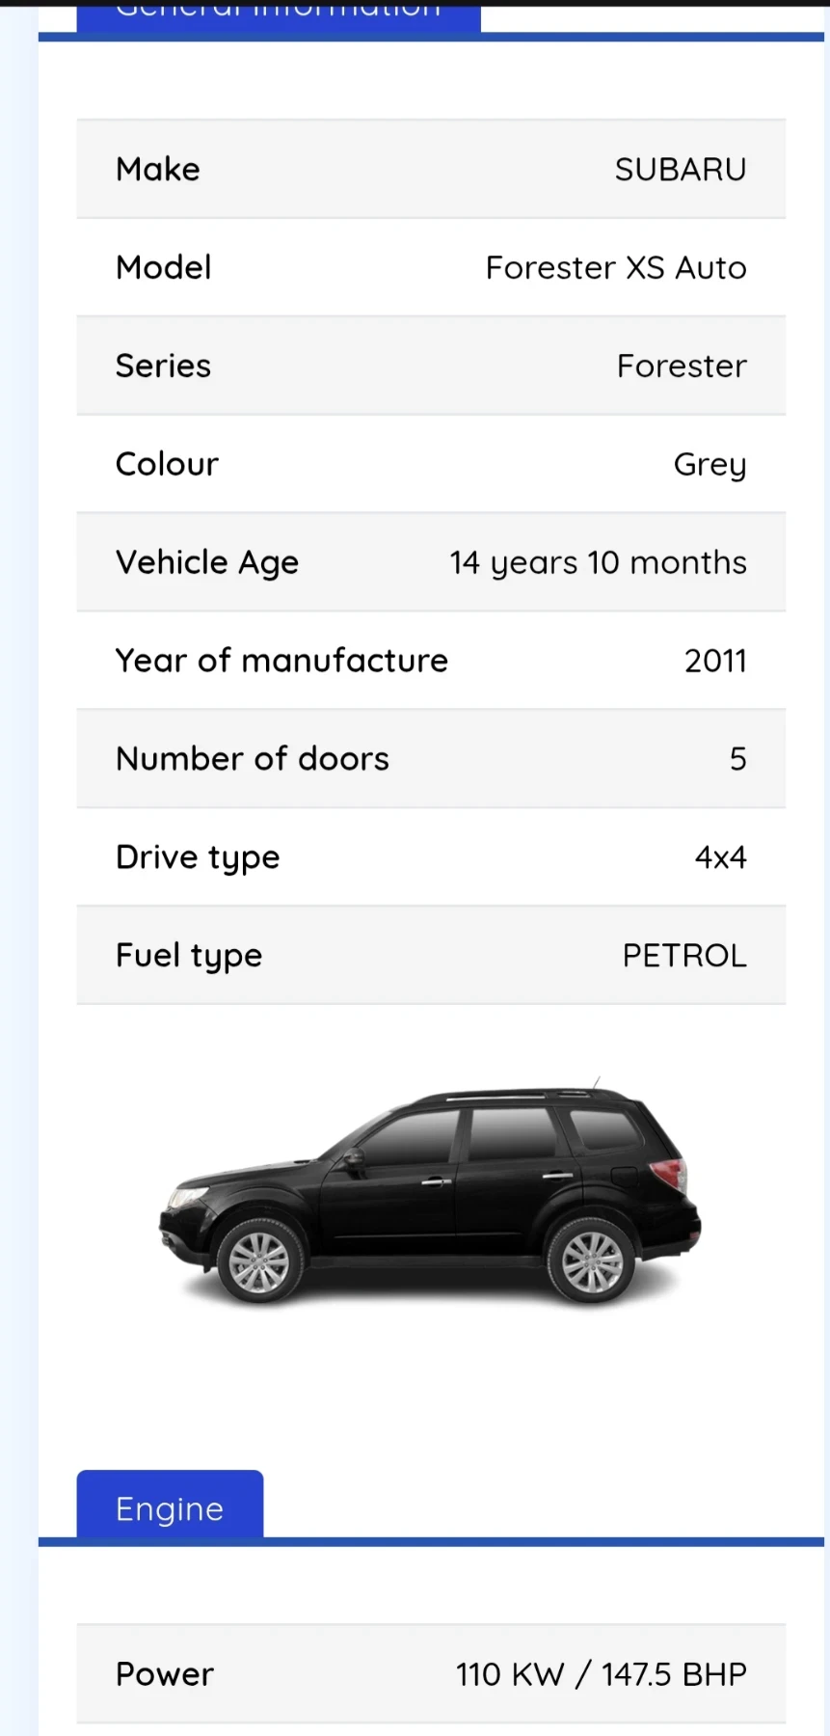Screen dimensions: 830x1736
Task: Click the Number of doors label
Action: tap(253, 759)
